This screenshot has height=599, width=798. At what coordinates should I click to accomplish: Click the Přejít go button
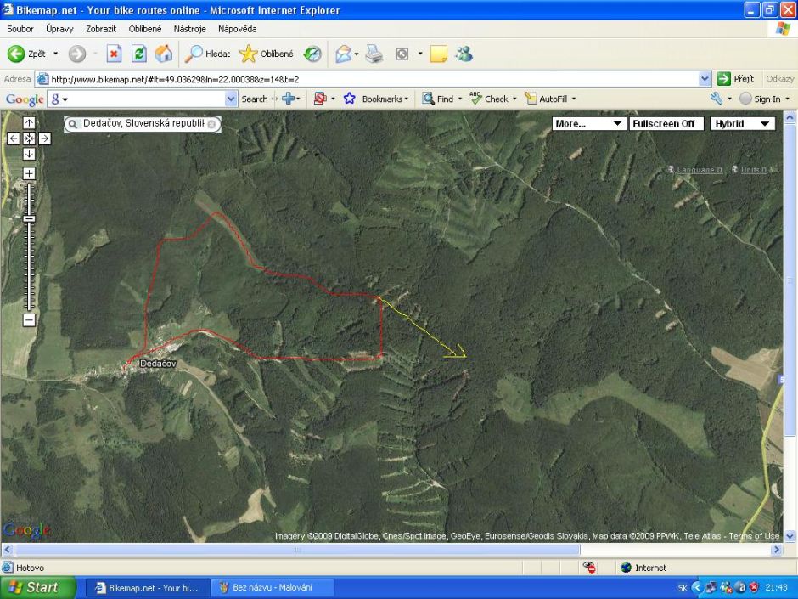(x=736, y=79)
